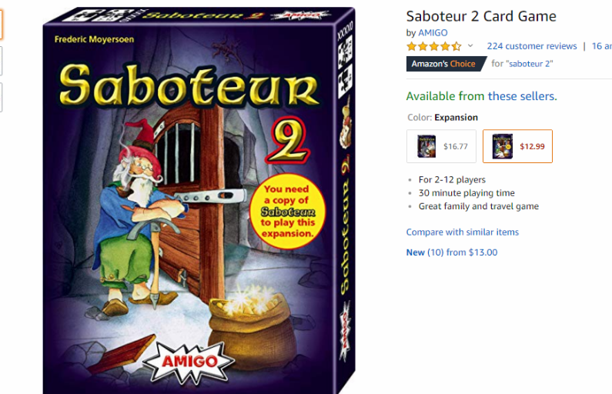The width and height of the screenshot is (612, 394).
Task: Open the 224 customer reviews link
Action: pyautogui.click(x=532, y=46)
